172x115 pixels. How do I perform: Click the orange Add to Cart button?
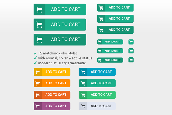tap(52, 83)
